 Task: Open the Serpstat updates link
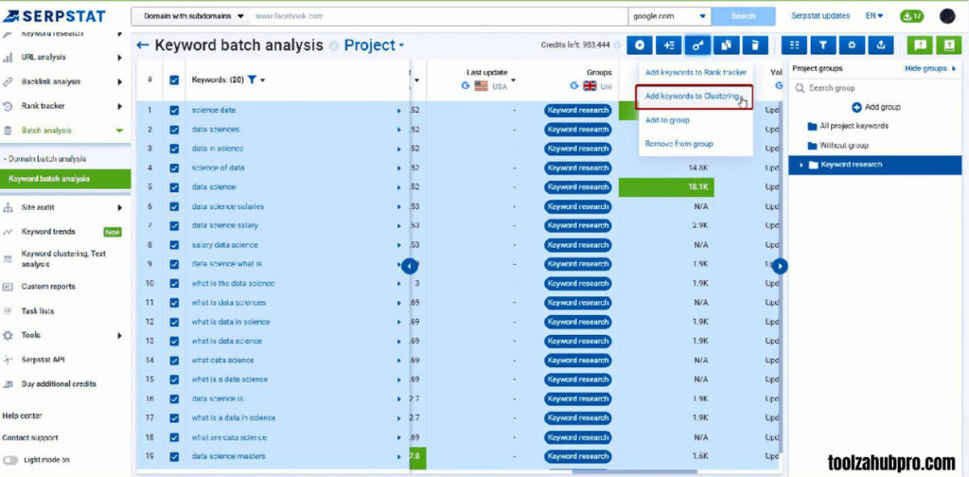(820, 16)
